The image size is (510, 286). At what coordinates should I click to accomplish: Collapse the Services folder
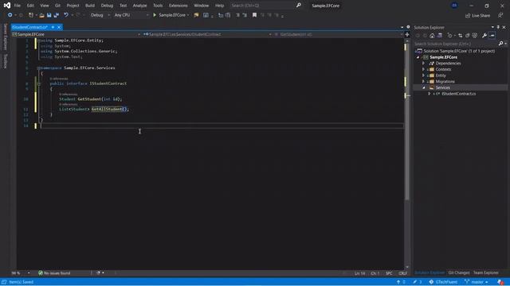pyautogui.click(x=423, y=87)
